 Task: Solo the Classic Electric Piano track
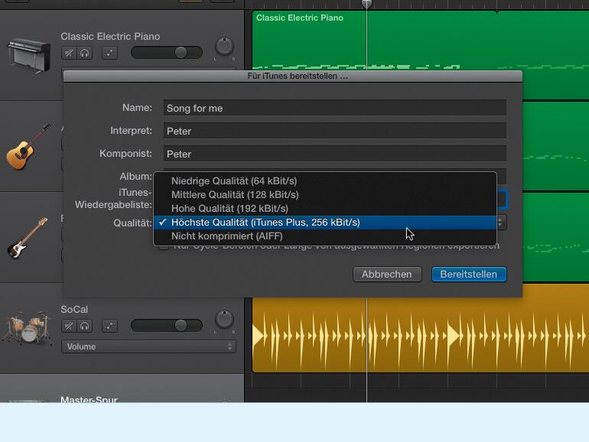pos(84,53)
